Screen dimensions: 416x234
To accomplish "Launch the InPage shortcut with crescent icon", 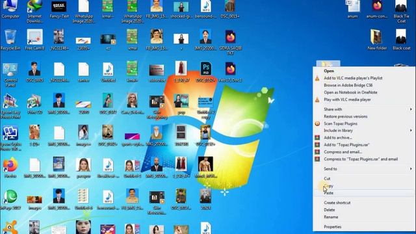I will click(10, 200).
